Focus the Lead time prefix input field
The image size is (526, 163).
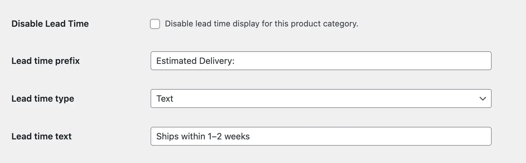pyautogui.click(x=321, y=61)
